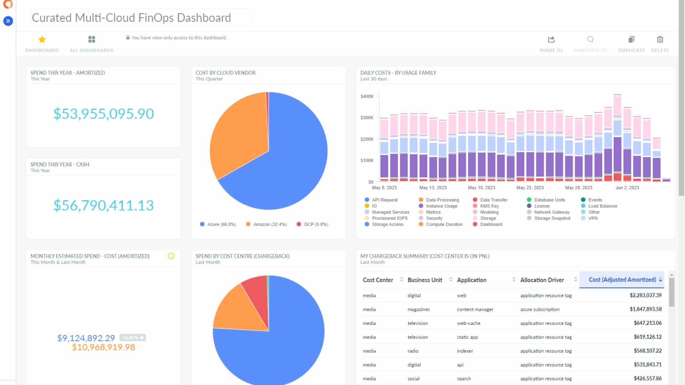Click info icon on Monthly Estimated Spend
685x385 pixels.
(x=171, y=256)
